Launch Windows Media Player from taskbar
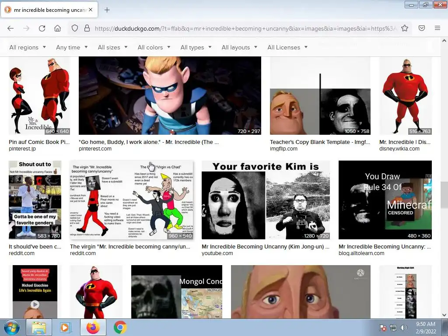Image resolution: width=448 pixels, height=336 pixels. click(65, 327)
